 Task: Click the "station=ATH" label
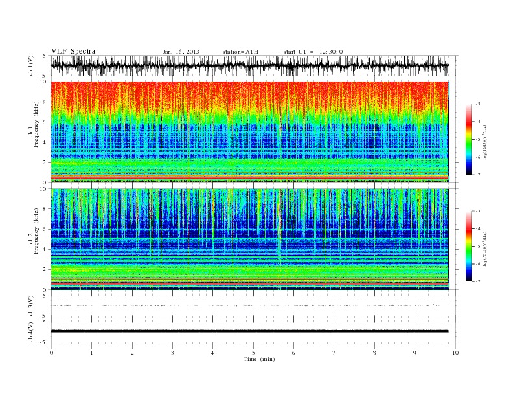pos(240,52)
